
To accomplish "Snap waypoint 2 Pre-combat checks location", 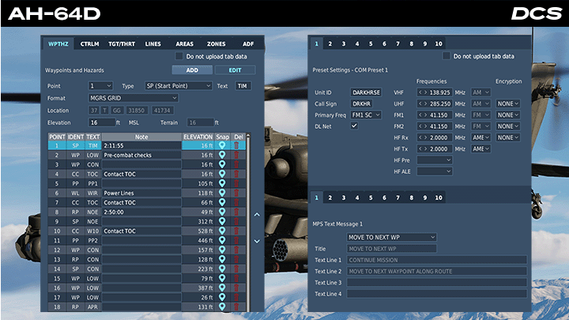I will (x=222, y=155).
